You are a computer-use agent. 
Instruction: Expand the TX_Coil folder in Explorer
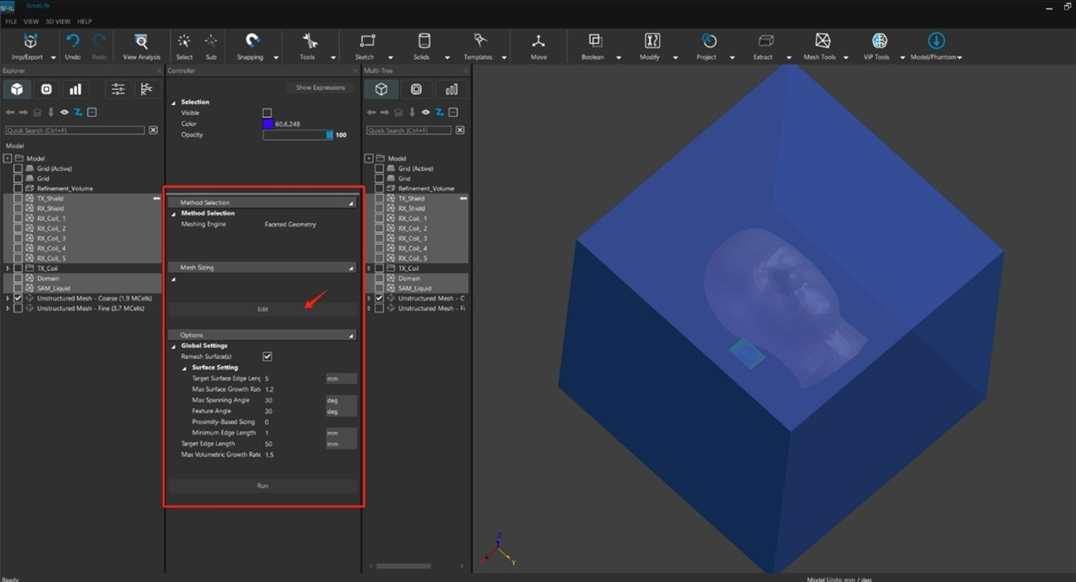pyautogui.click(x=8, y=269)
